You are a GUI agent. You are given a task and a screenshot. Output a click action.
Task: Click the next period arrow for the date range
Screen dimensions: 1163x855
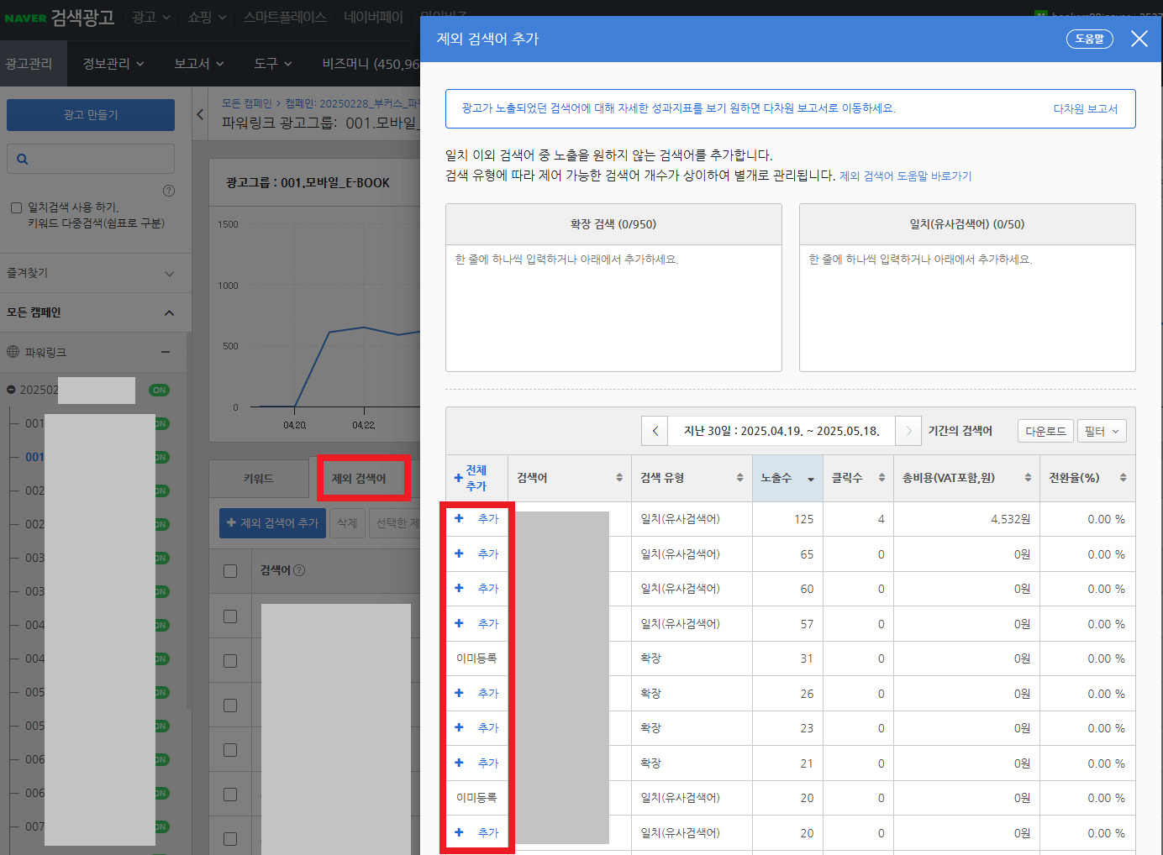tap(908, 431)
